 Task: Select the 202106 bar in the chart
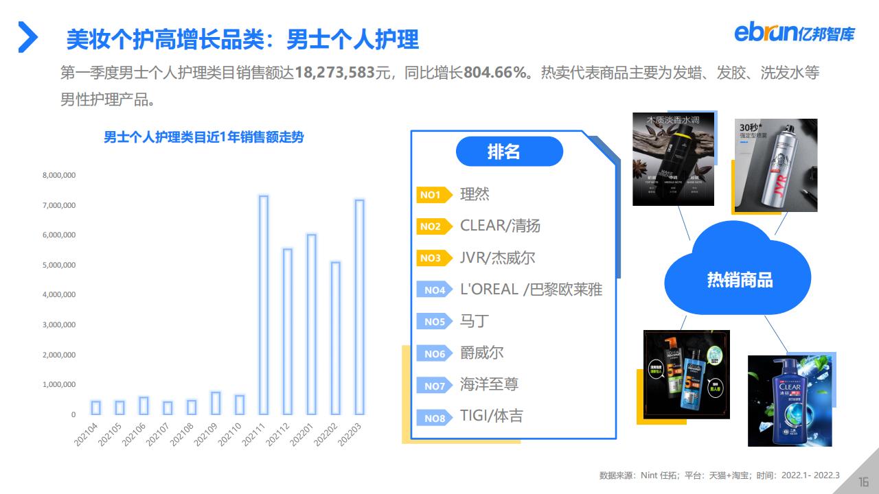(x=144, y=405)
